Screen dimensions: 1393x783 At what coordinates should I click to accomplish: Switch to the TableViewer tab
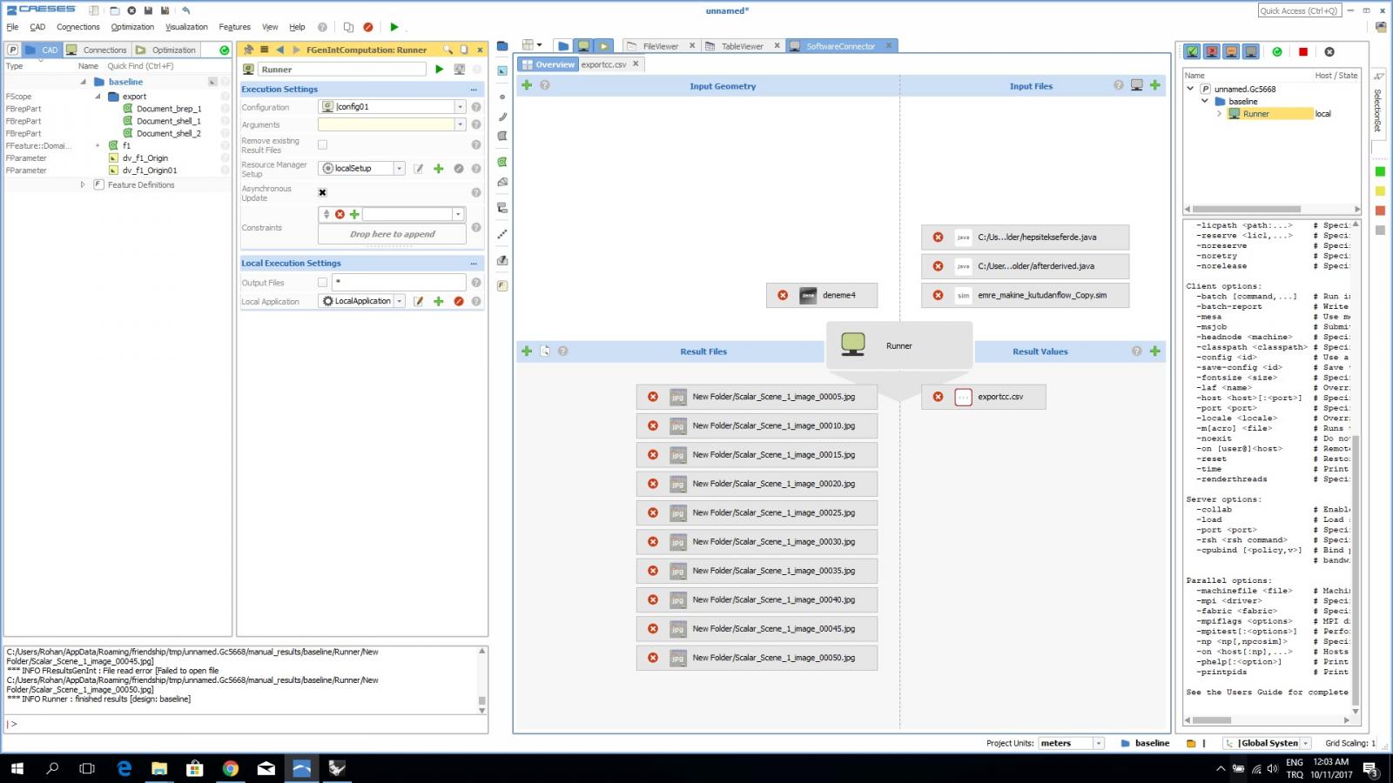pyautogui.click(x=741, y=46)
